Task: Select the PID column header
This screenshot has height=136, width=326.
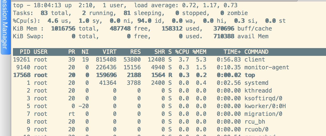Action: tap(25, 52)
